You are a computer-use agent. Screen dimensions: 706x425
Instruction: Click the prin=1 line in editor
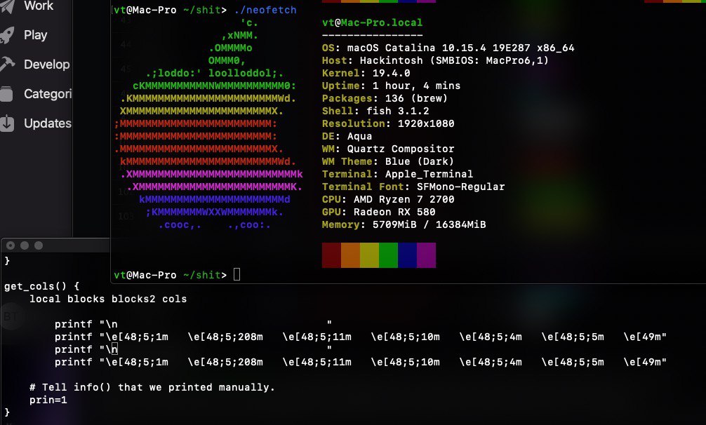point(48,400)
